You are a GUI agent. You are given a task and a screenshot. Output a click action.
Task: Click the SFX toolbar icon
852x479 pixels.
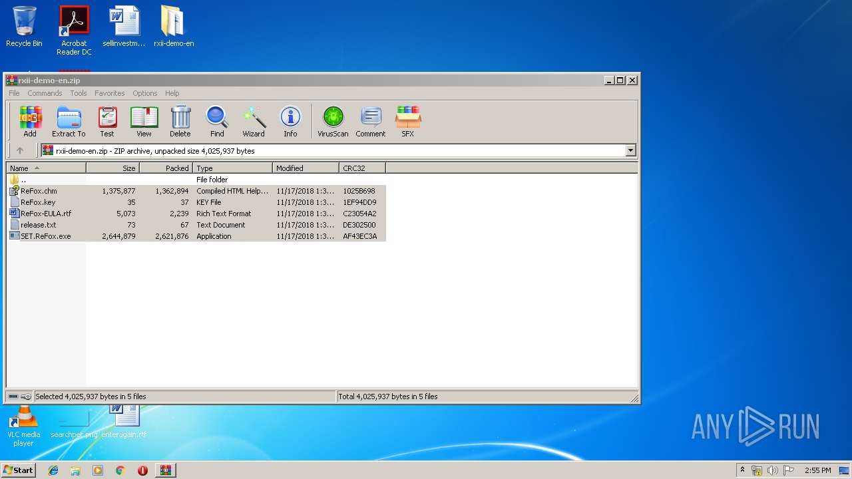point(407,122)
